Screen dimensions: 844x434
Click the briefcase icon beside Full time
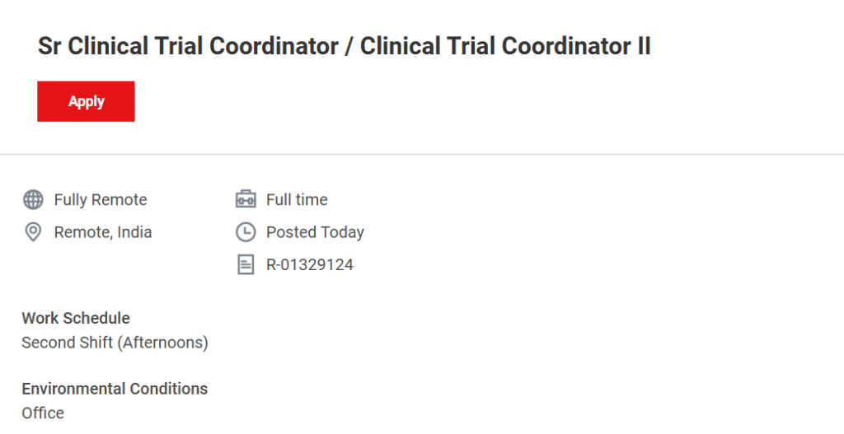click(x=246, y=199)
